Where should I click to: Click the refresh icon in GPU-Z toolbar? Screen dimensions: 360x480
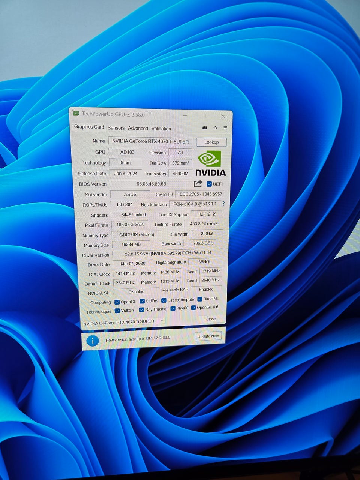point(215,128)
